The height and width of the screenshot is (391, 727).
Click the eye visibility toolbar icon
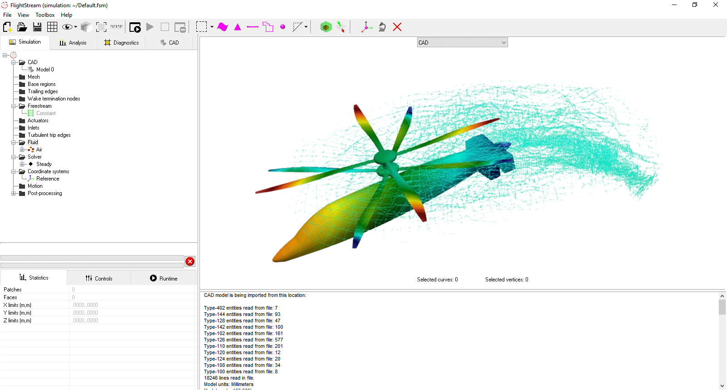[67, 27]
